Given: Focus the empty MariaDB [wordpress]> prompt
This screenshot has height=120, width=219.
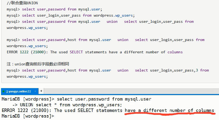Looking at the screenshot, I should 28,116.
